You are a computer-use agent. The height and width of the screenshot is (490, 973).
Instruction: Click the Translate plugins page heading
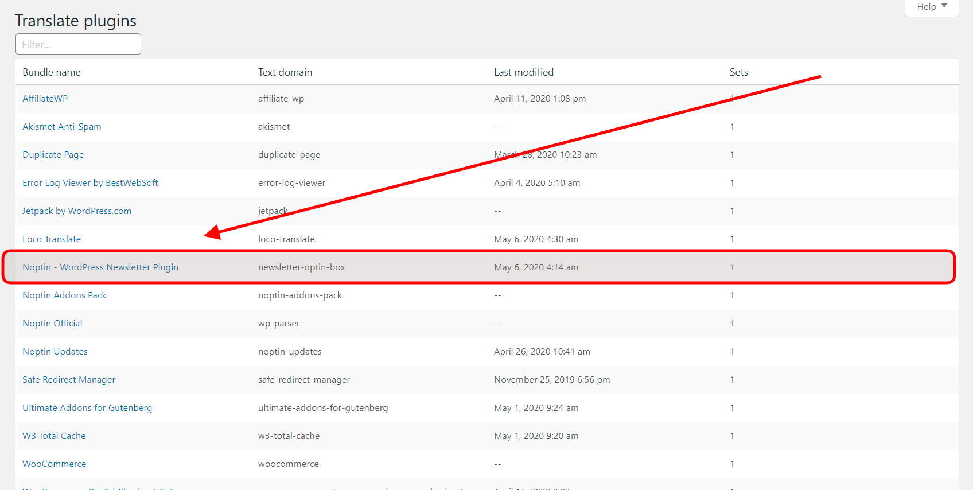tap(76, 21)
